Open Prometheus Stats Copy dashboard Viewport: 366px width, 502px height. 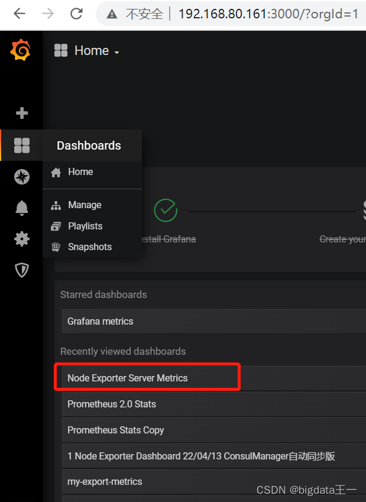click(214, 430)
